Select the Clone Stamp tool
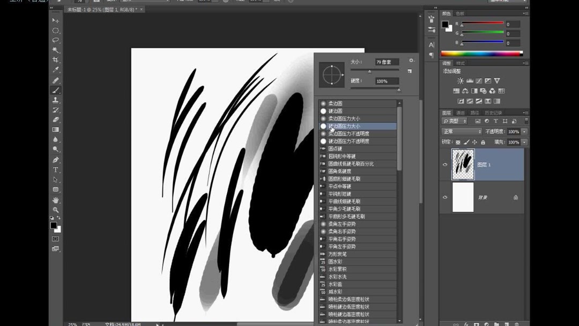579x326 pixels. 56,100
